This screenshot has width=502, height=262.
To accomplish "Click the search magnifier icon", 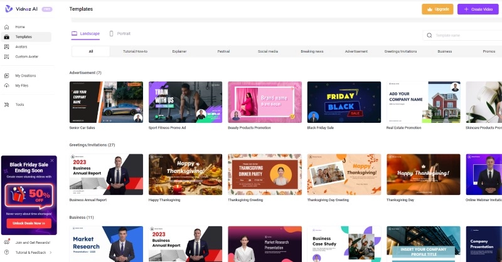I will [429, 36].
